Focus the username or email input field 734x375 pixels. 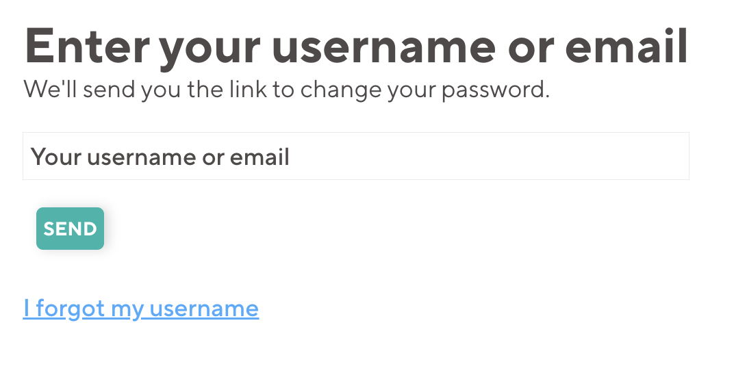[355, 157]
